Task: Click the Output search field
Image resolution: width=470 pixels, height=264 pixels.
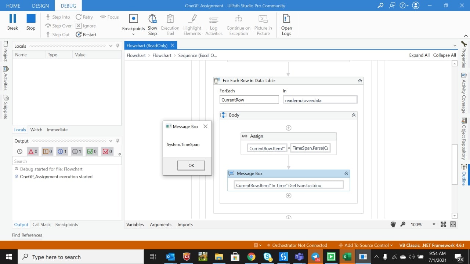Action: (67, 161)
